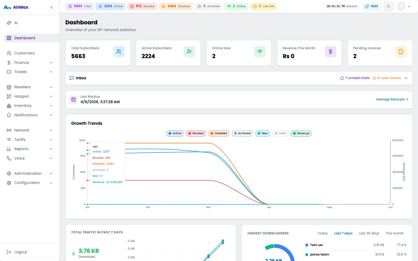
Task: Toggle light theme with sun icon
Action: tap(388, 6)
